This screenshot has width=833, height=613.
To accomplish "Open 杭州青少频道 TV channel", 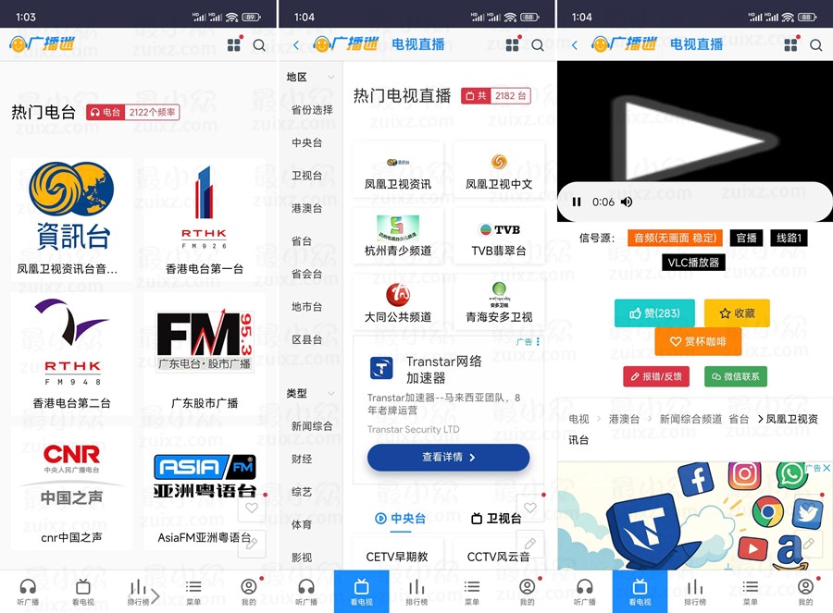I will 398,237.
